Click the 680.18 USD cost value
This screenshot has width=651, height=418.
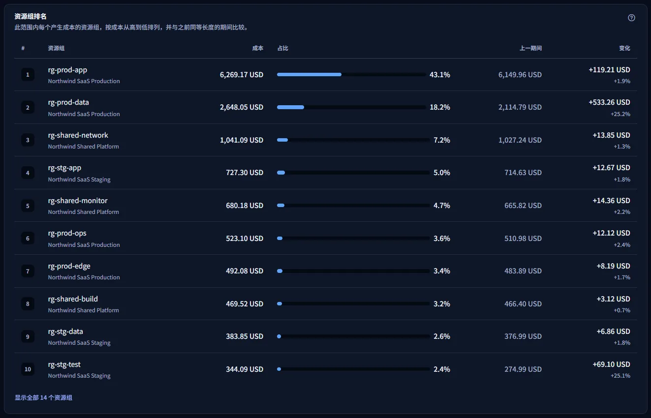(245, 206)
